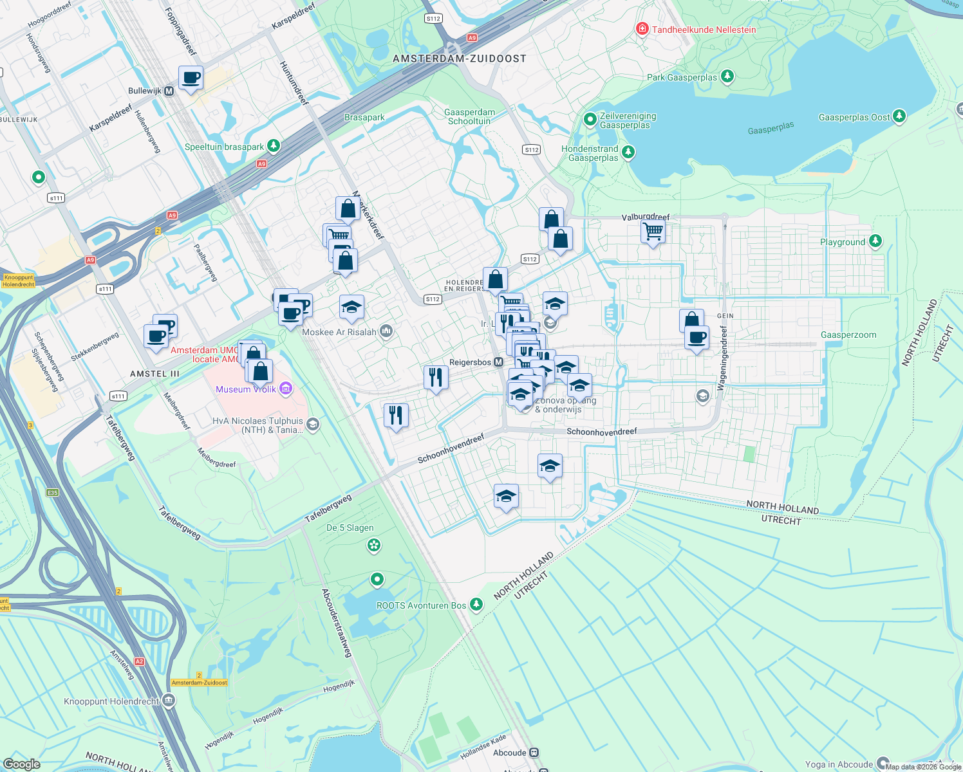963x772 pixels.
Task: Select the Speeltuin brasapark tree icon
Action: [x=274, y=146]
